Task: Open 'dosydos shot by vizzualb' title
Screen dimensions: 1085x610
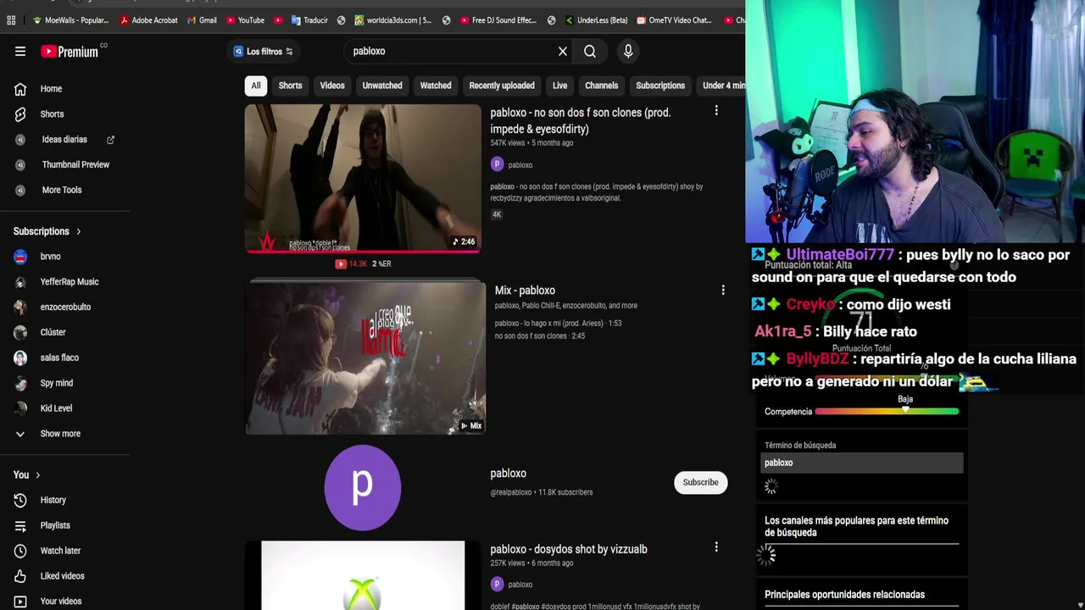Action: pos(569,550)
